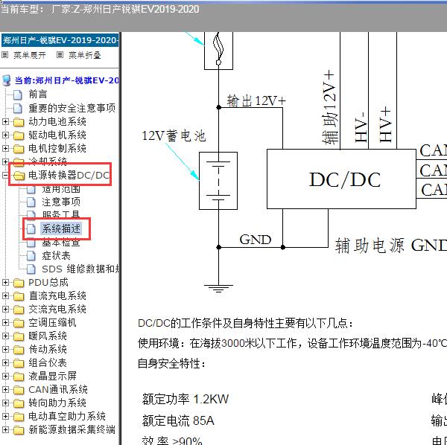Expand the 驱动电机系统 tree node

click(x=5, y=135)
